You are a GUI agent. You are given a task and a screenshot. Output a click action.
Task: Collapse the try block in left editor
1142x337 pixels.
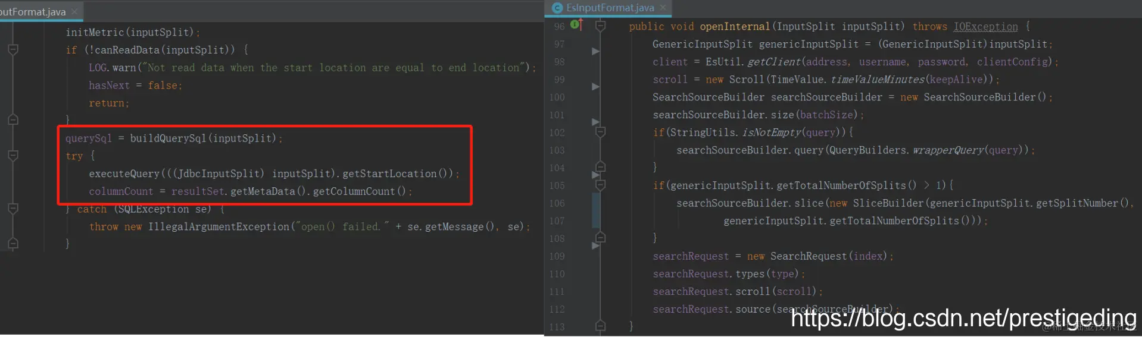click(x=13, y=155)
